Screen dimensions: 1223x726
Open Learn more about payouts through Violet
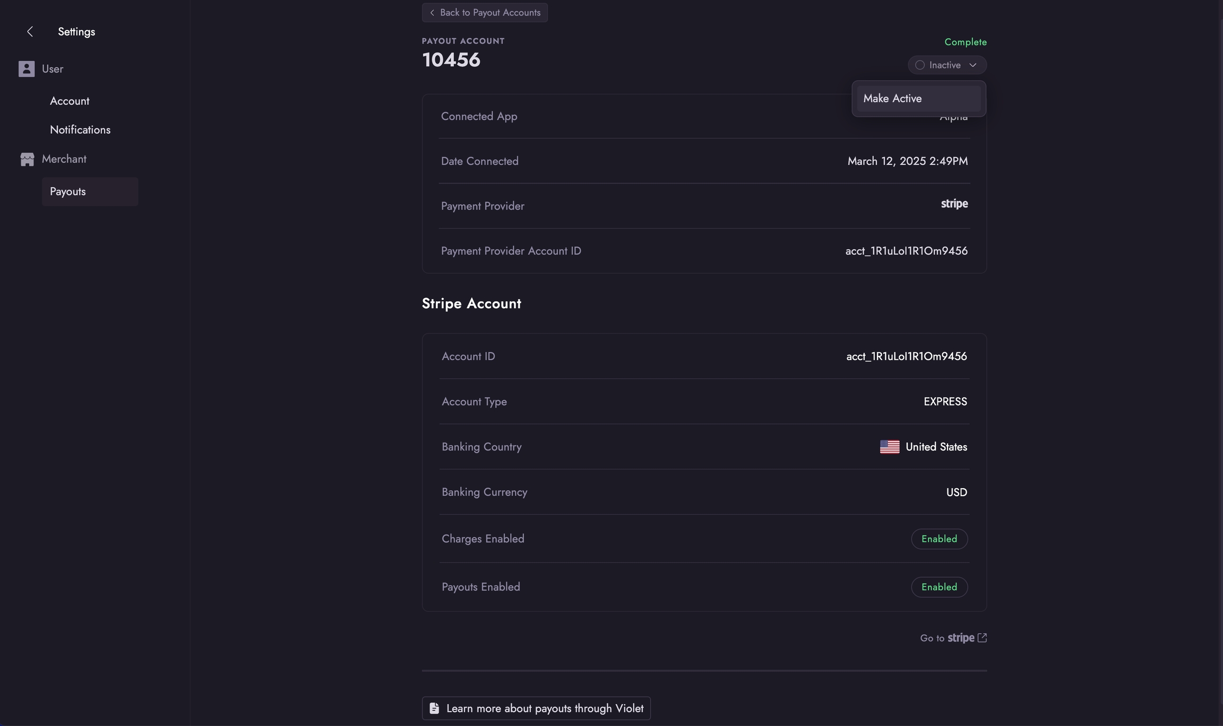click(544, 708)
